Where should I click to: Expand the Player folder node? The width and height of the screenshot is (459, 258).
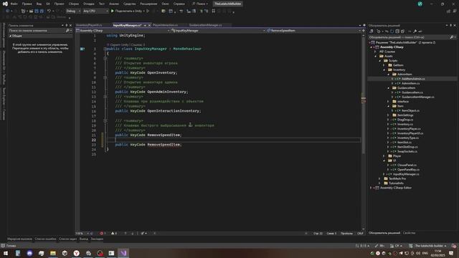384,156
